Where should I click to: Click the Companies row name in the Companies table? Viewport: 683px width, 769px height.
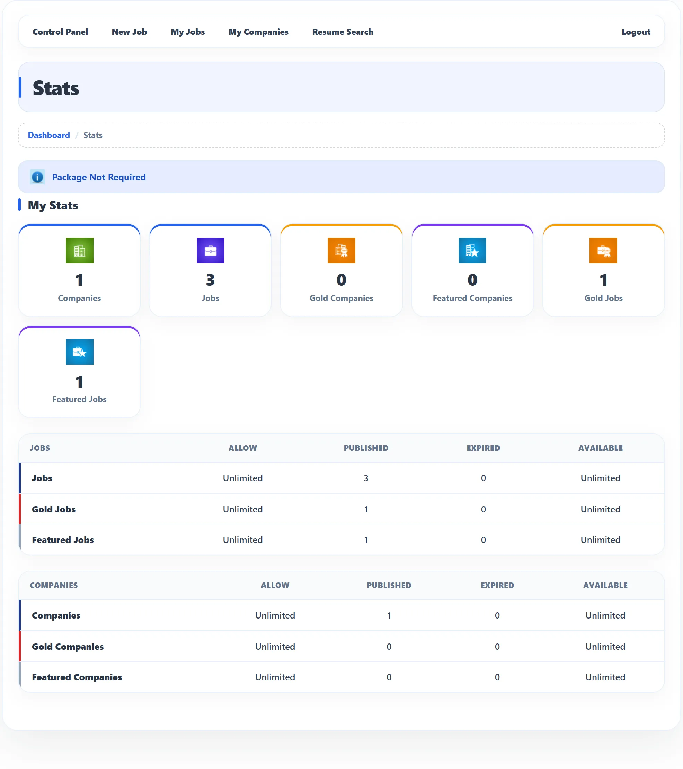pyautogui.click(x=56, y=615)
